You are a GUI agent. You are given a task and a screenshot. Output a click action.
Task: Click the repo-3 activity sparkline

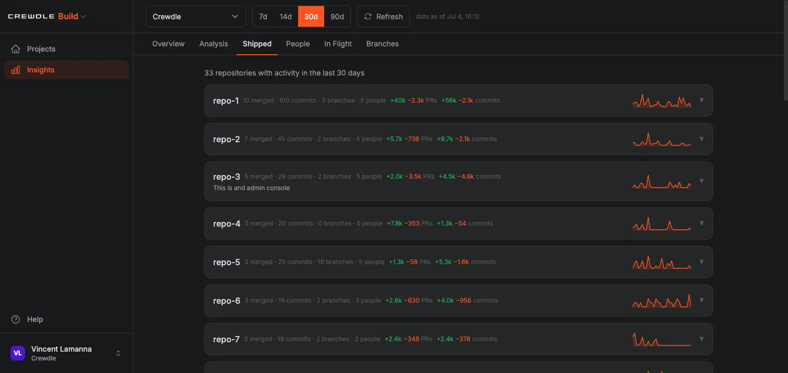pyautogui.click(x=662, y=181)
